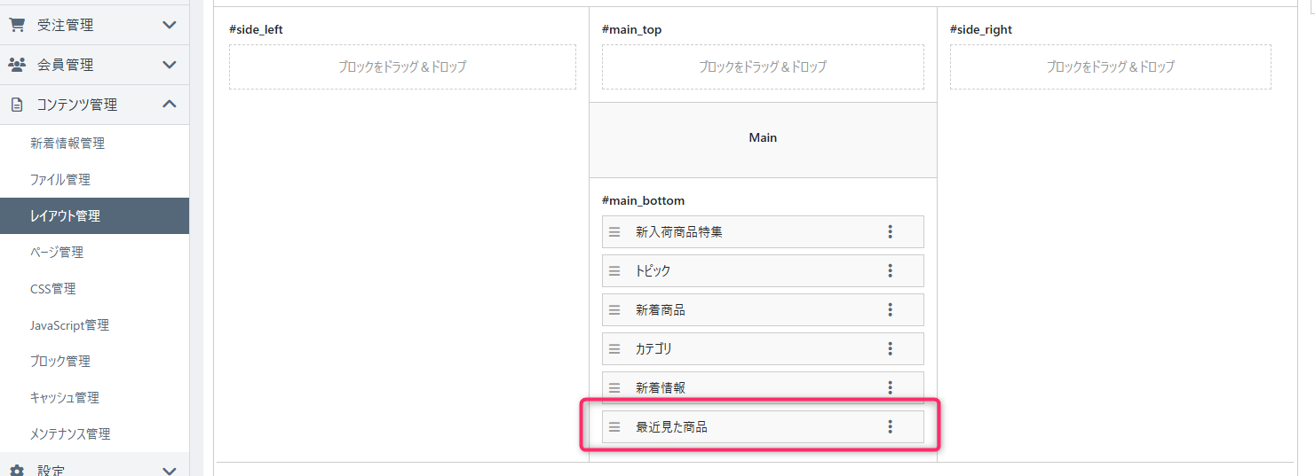Click the #side_left drop zone
This screenshot has height=476, width=1315.
[402, 67]
